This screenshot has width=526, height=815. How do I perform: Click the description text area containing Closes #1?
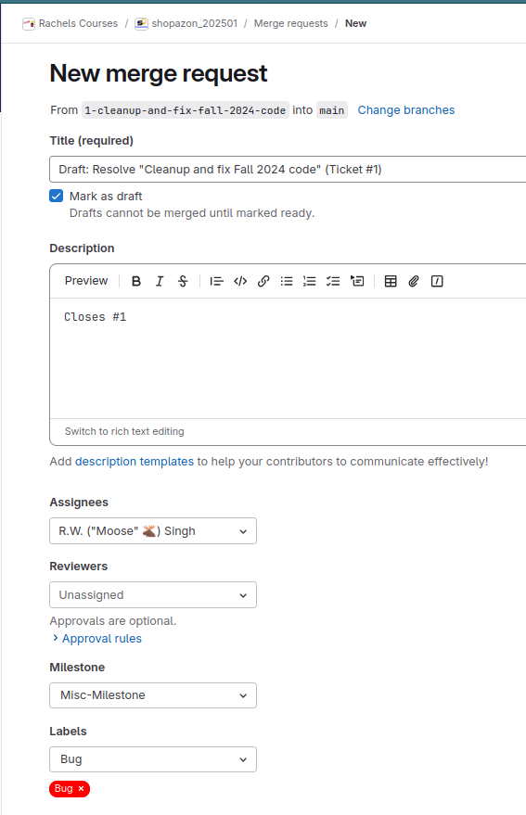click(x=288, y=358)
